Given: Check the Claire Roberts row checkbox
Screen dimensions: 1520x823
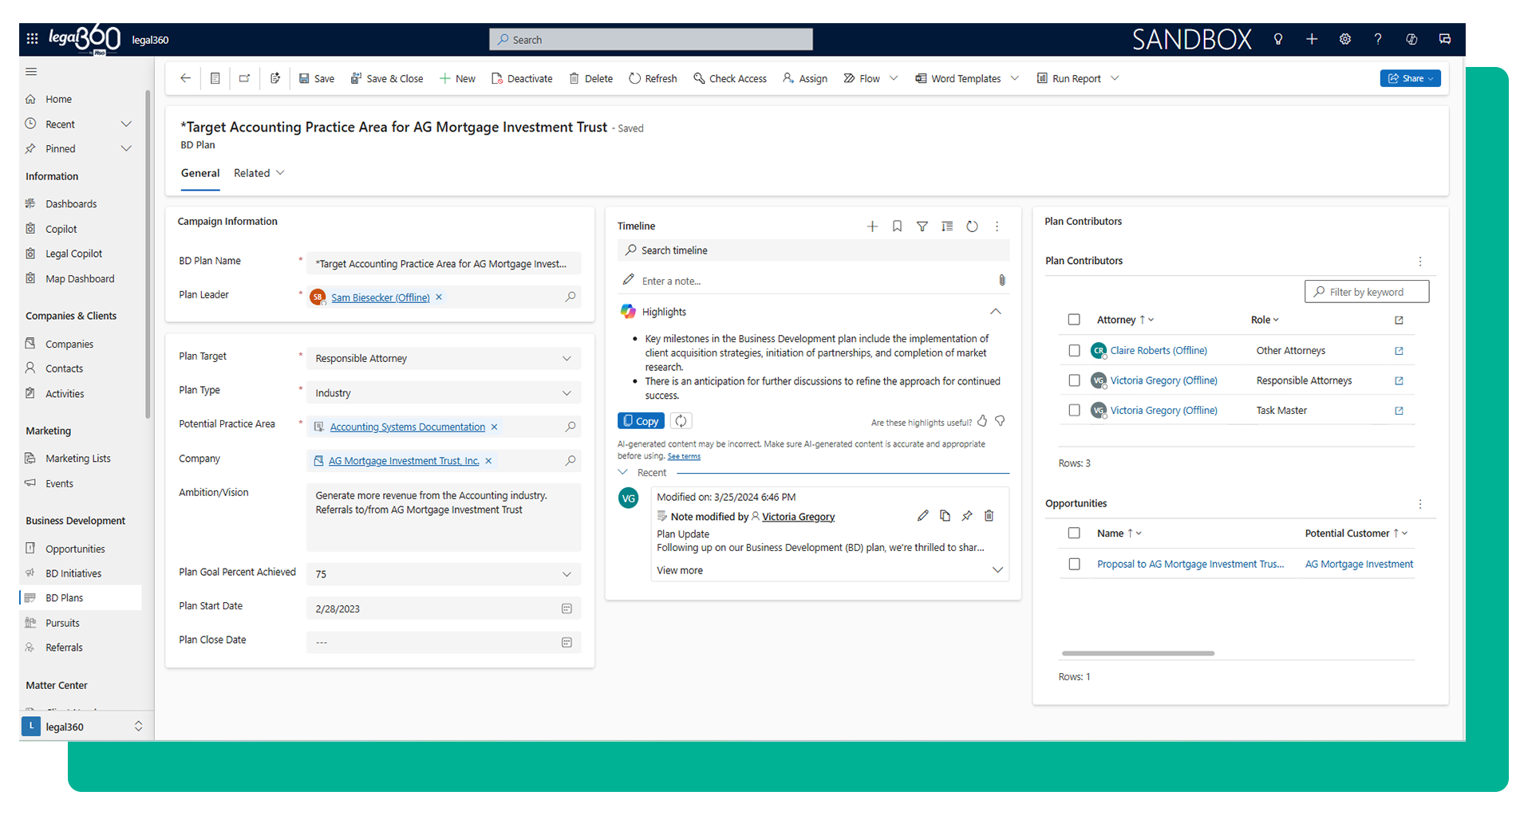Looking at the screenshot, I should (x=1074, y=351).
